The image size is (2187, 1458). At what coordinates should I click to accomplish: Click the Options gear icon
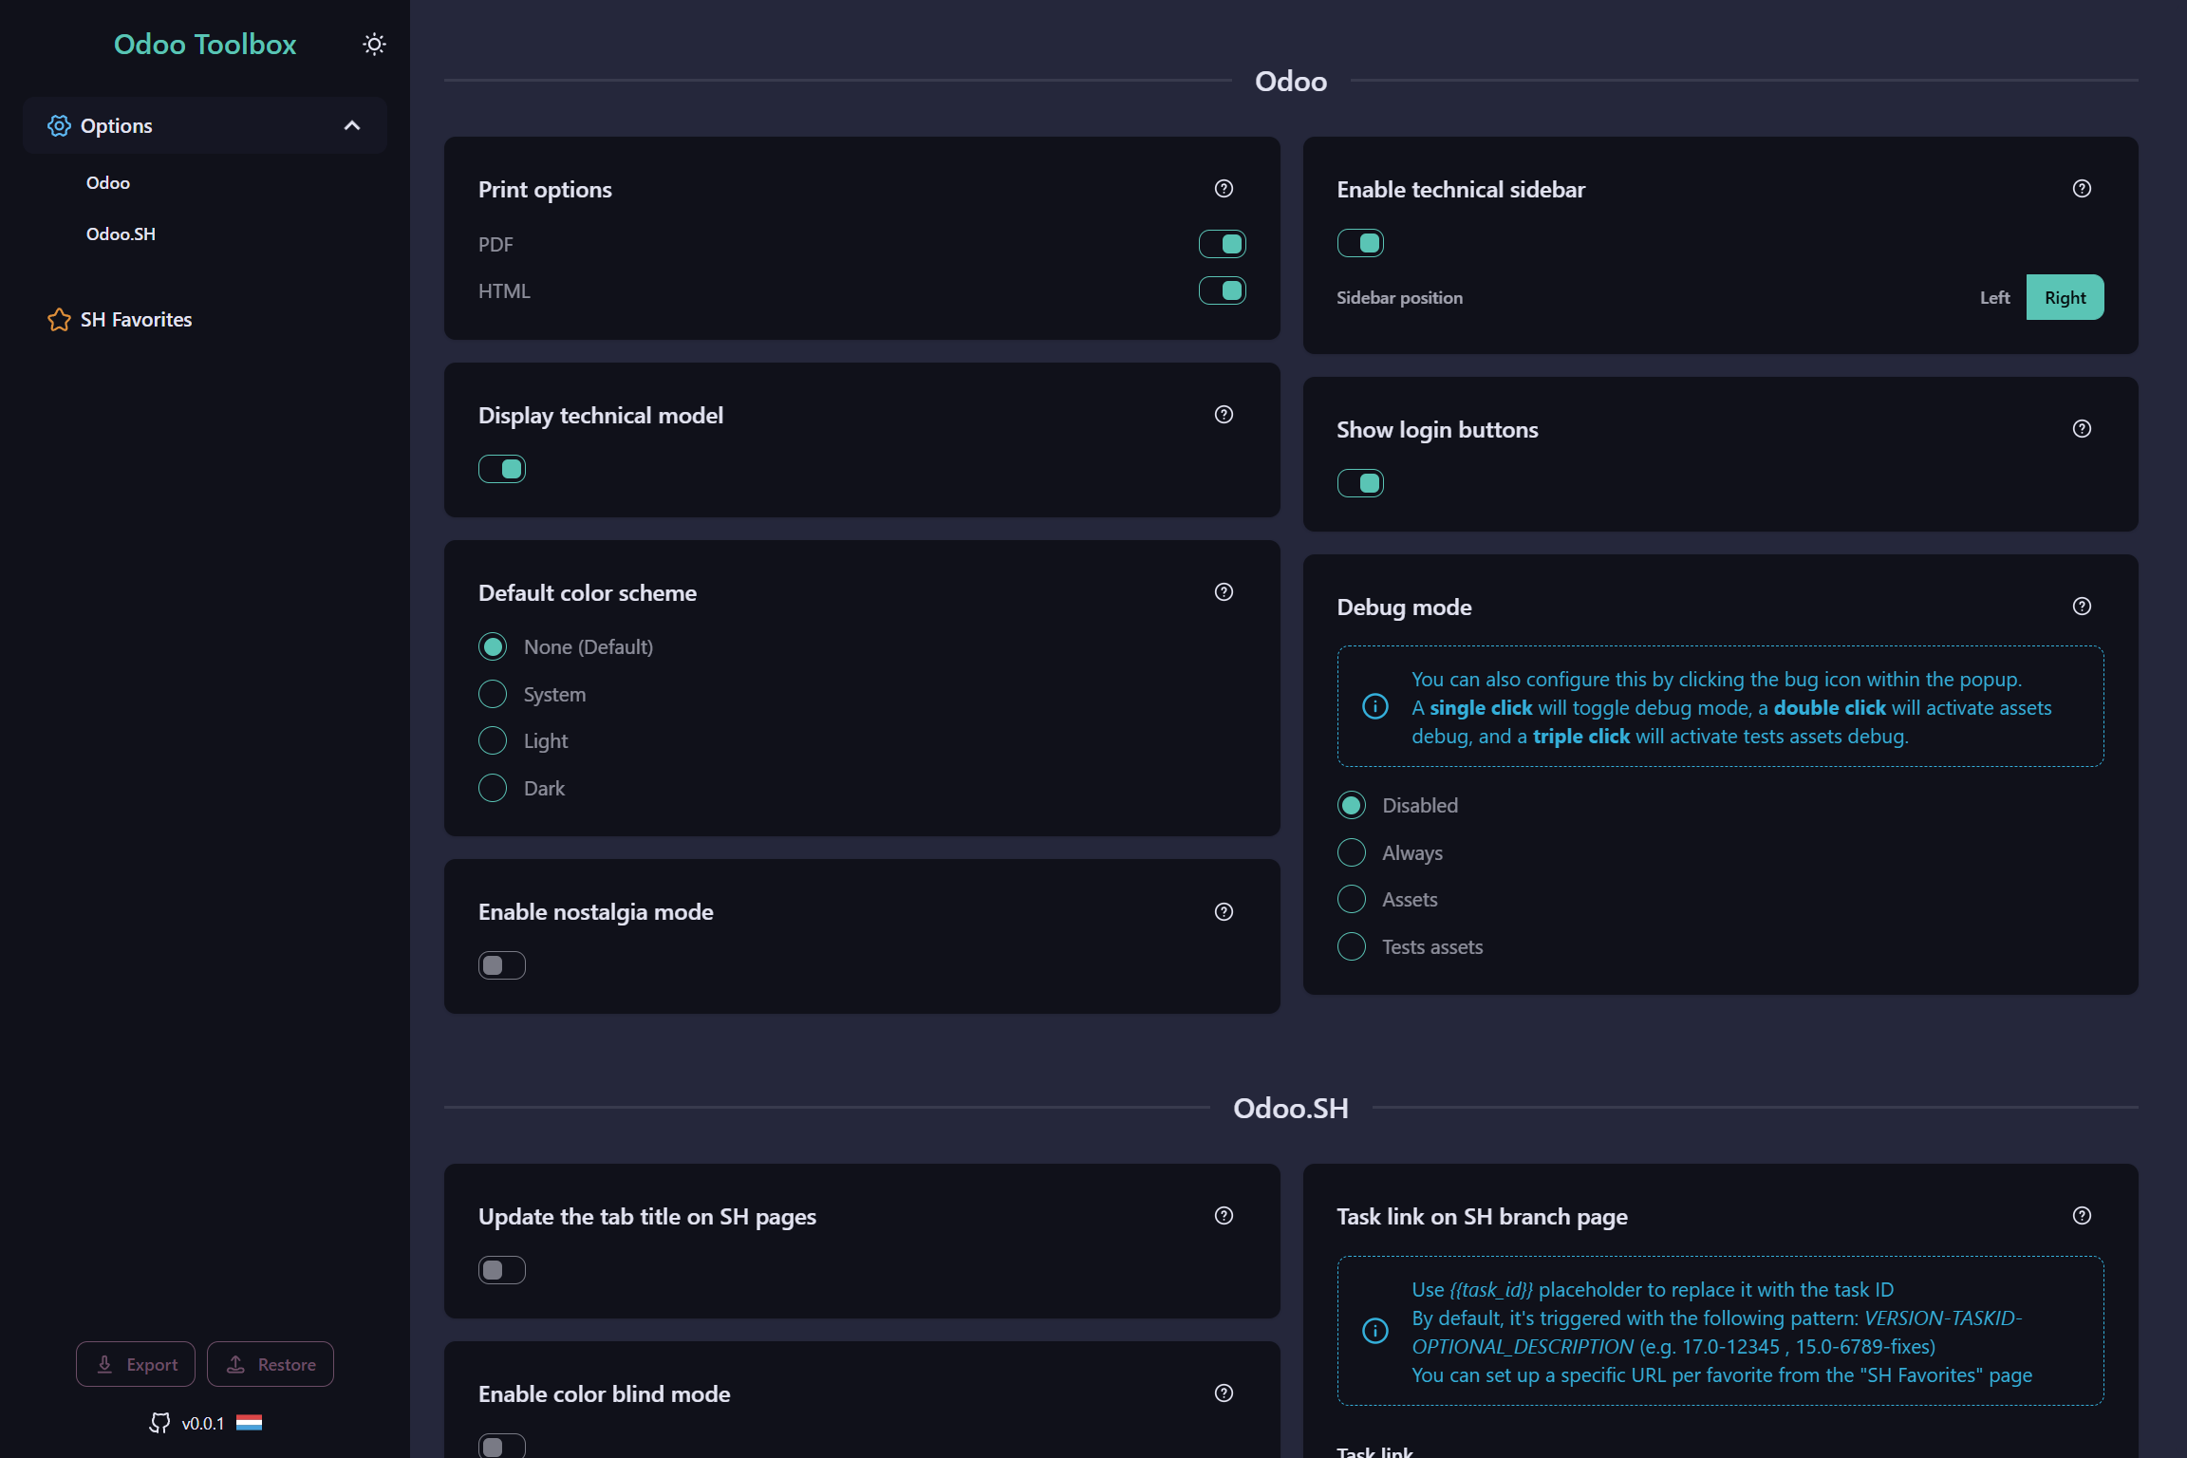(x=59, y=125)
